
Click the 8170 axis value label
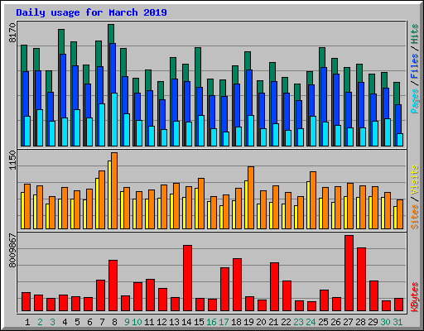coord(12,33)
